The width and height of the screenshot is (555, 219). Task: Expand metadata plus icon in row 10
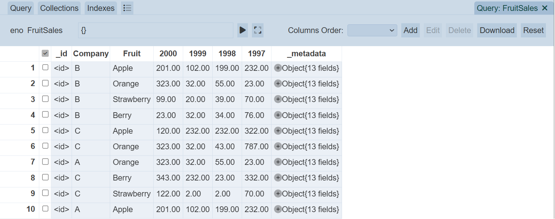[278, 209]
